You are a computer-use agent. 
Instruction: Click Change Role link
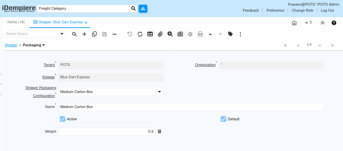(x=302, y=10)
